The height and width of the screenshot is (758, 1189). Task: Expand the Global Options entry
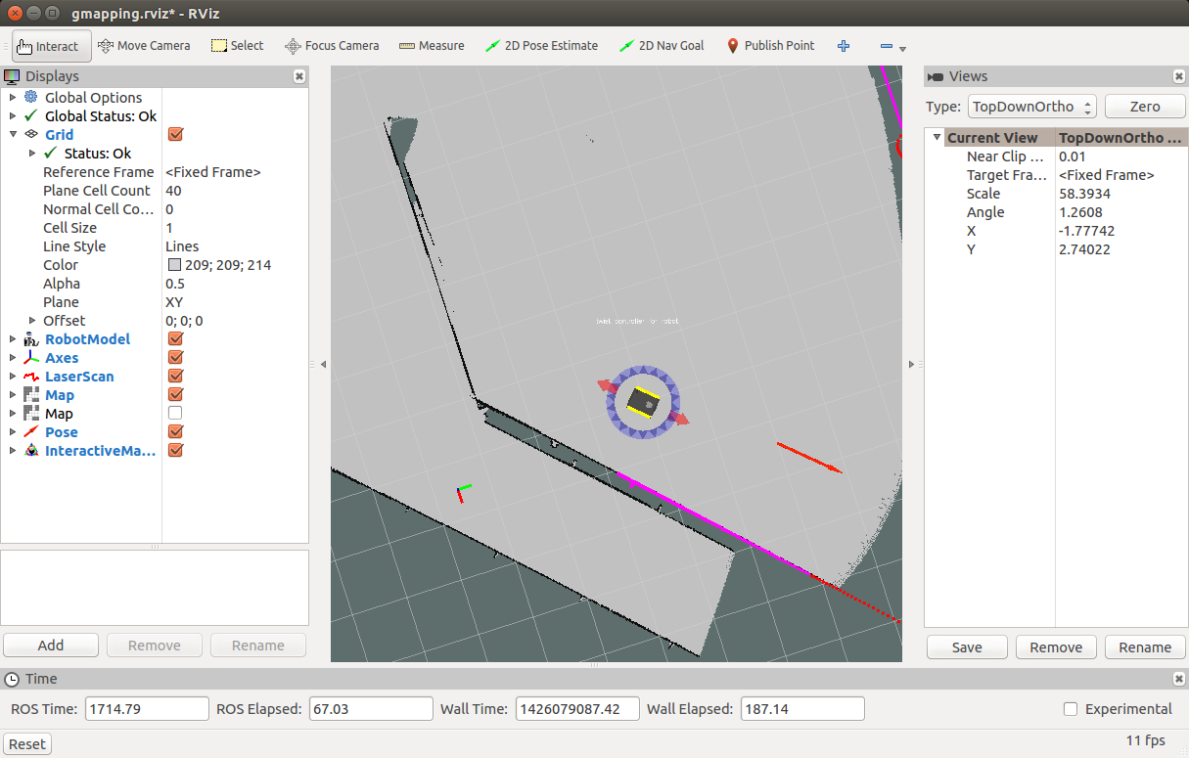pyautogui.click(x=13, y=98)
